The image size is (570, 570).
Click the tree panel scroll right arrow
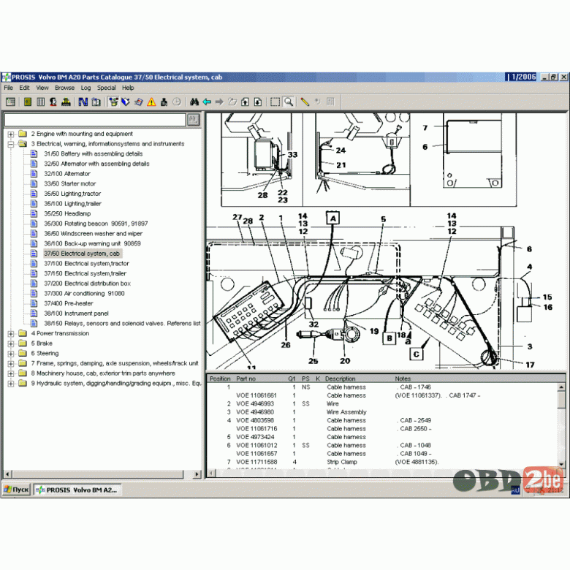pos(197,474)
